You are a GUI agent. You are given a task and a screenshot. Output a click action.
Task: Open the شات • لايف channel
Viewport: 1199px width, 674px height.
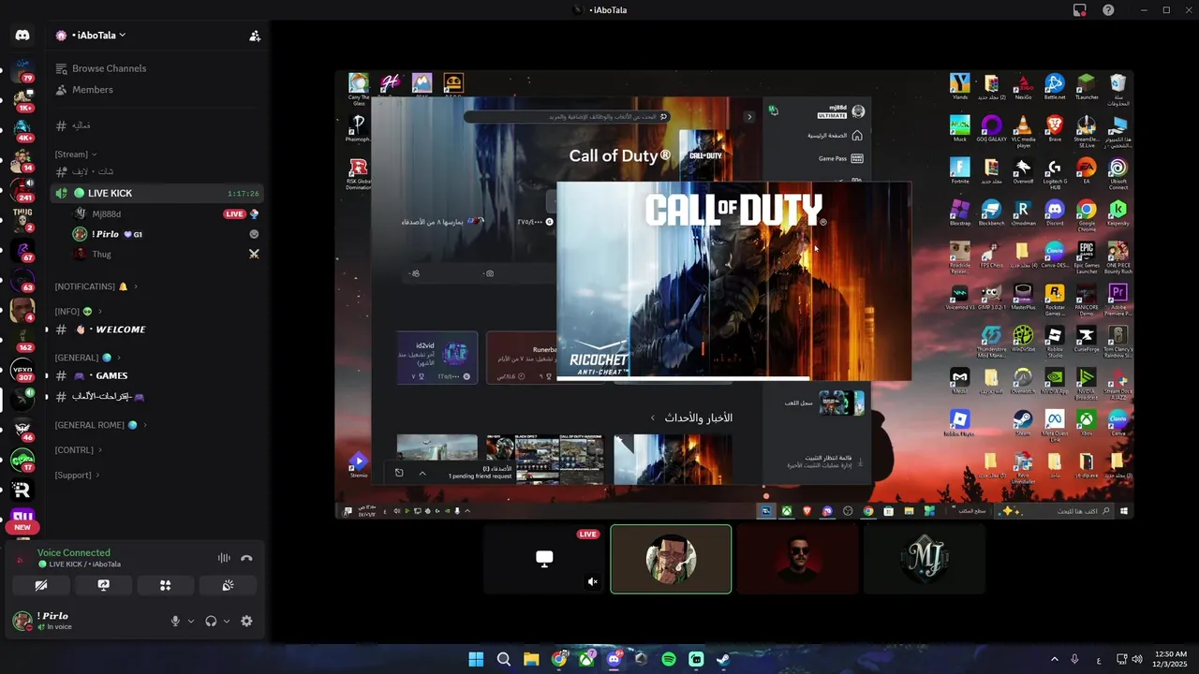tap(155, 171)
